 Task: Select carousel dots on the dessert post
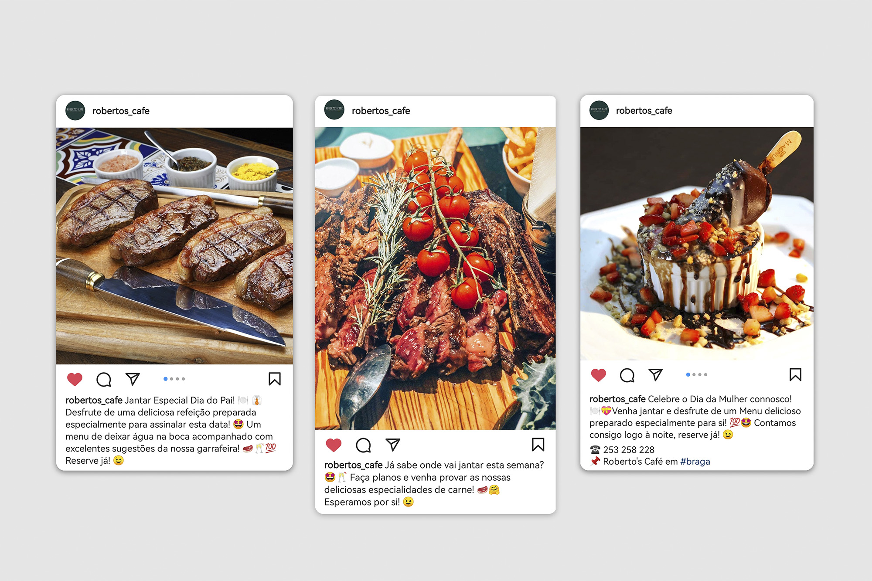click(x=696, y=374)
